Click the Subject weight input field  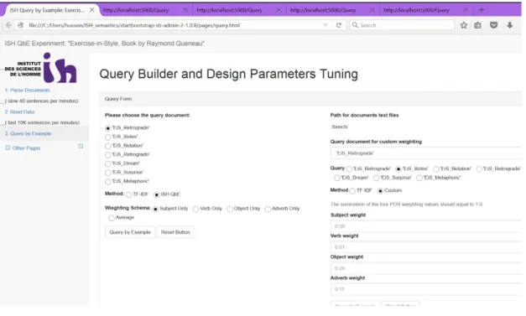coord(426,226)
